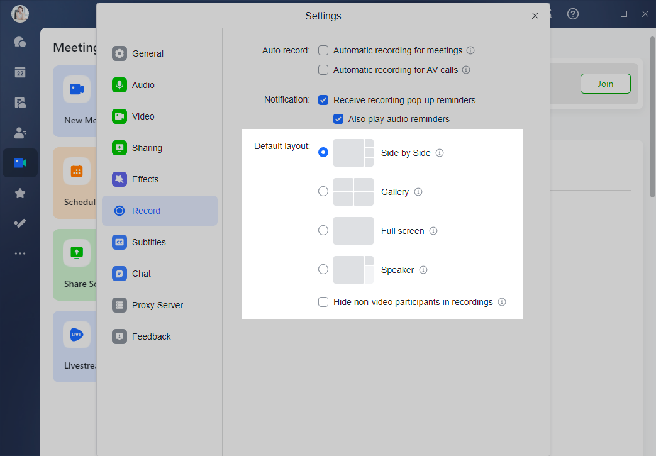Click the Effects star icon

point(120,179)
